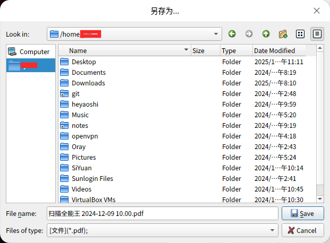330x243 pixels.
Task: Select the Downloads folder icon
Action: point(64,83)
